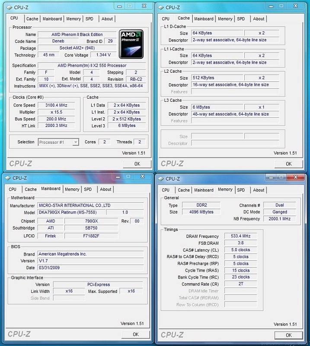The width and height of the screenshot is (310, 346).
Task: Click the BIOS brand 'American Megatrends Inc.'
Action: pos(90,254)
